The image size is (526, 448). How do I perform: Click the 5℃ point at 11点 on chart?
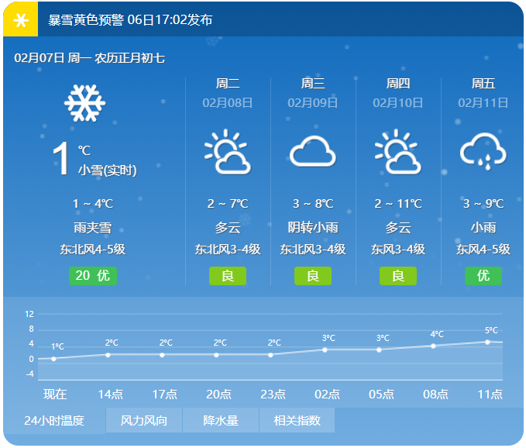point(487,342)
